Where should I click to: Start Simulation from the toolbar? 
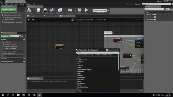pos(79,11)
